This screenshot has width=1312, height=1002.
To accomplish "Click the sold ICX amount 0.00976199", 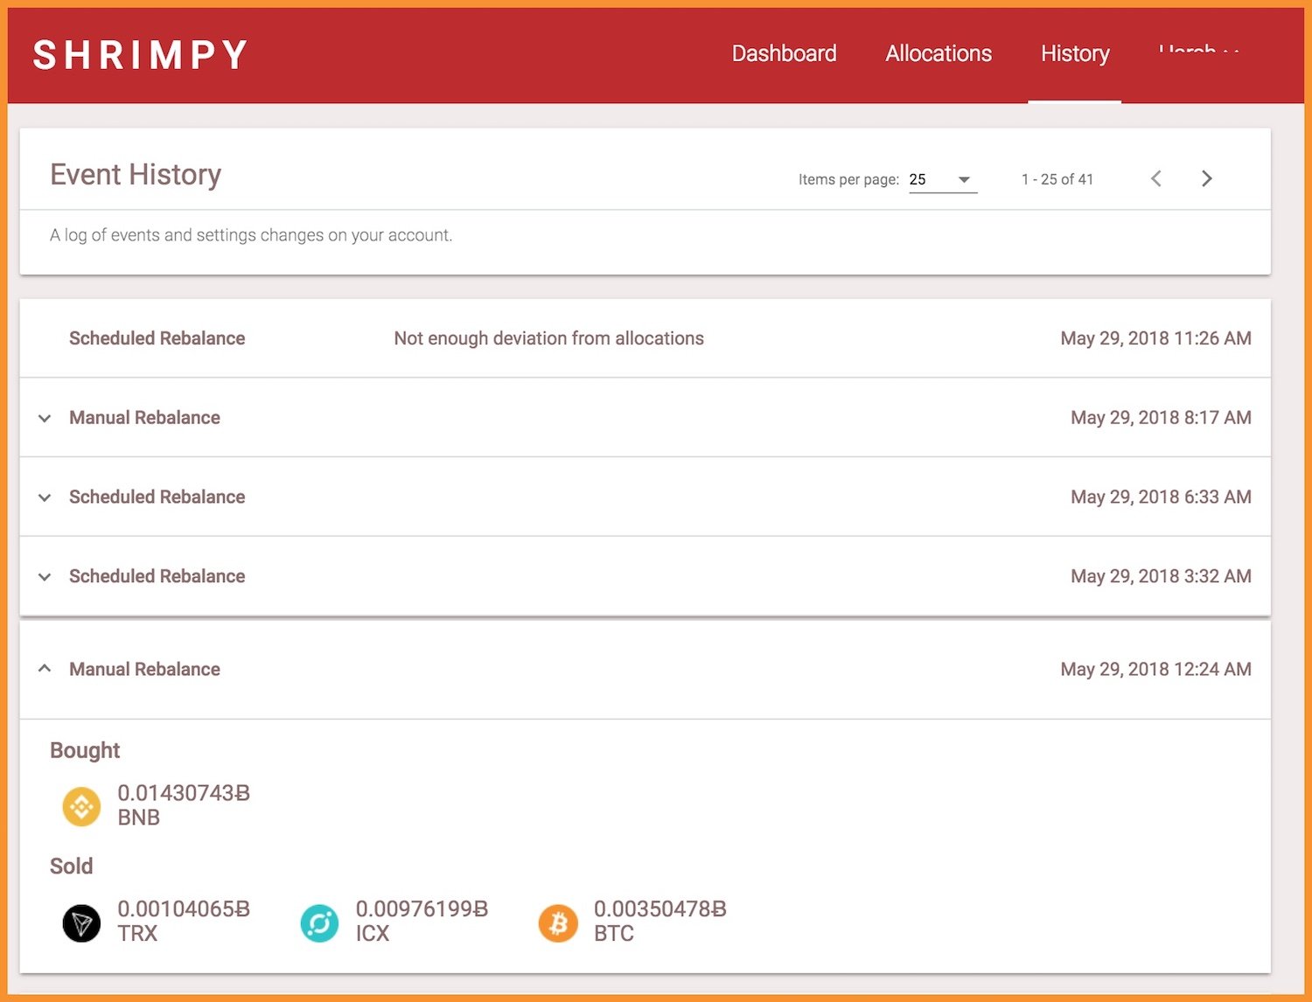I will 422,909.
